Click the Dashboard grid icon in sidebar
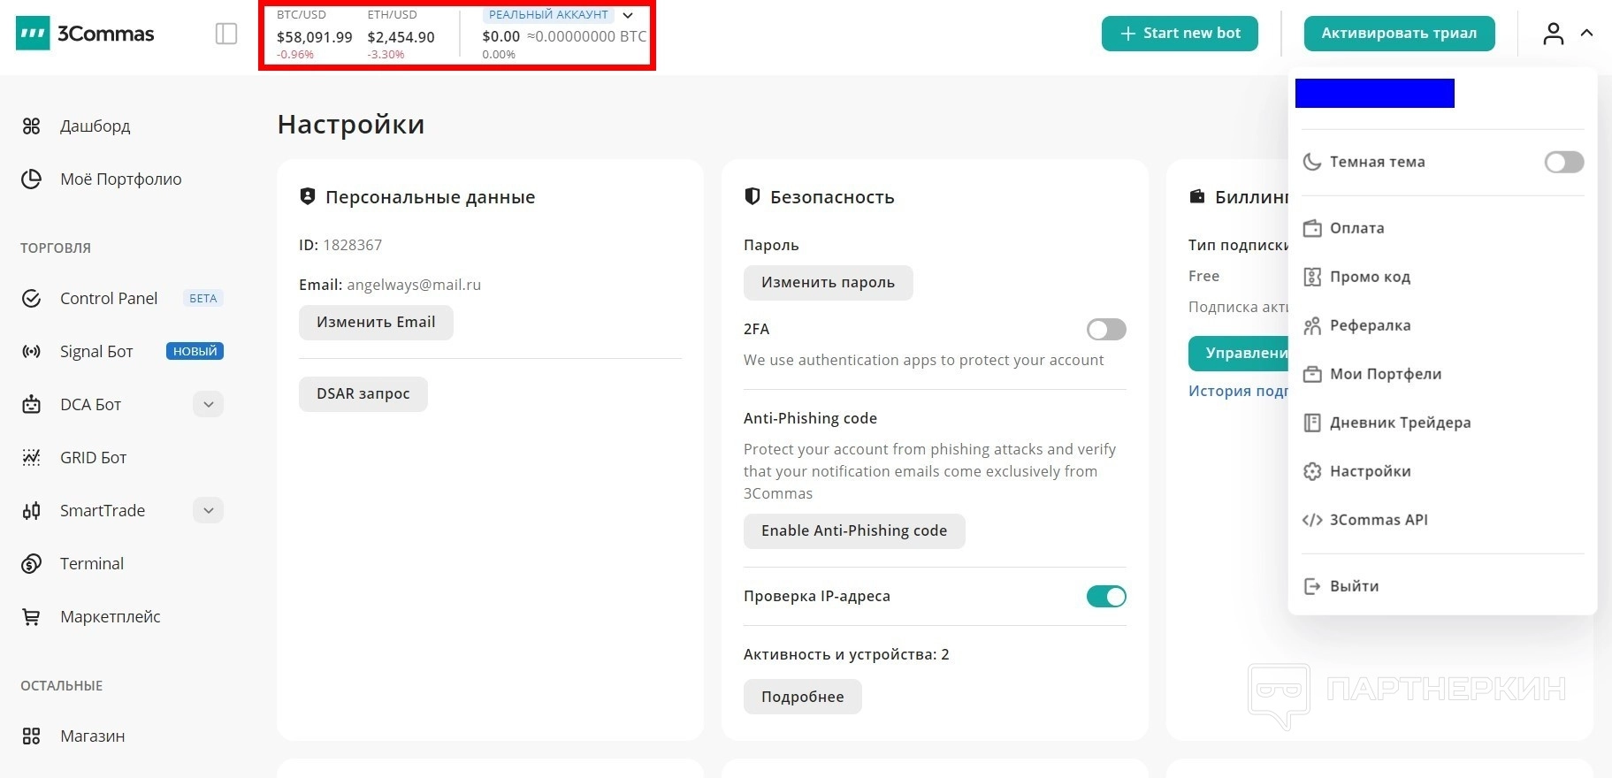 pos(32,126)
